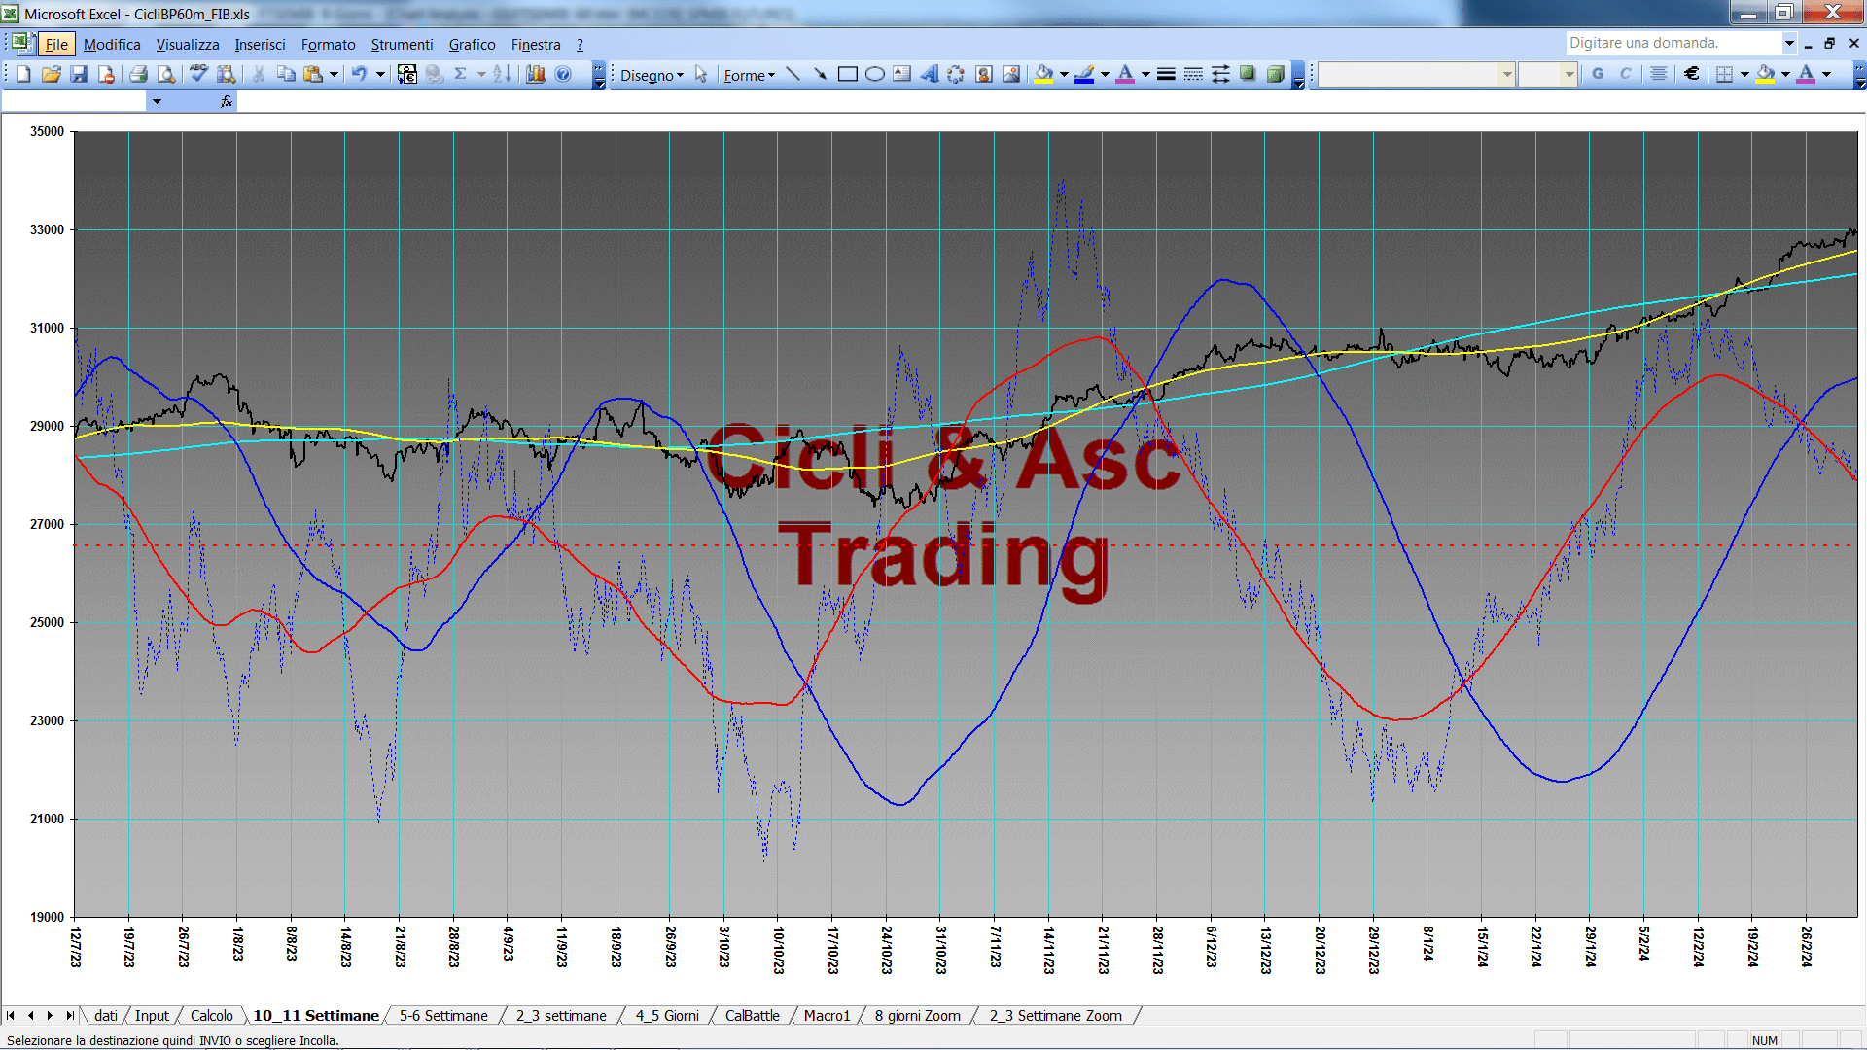Click the Shadow Style icon
The width and height of the screenshot is (1867, 1050).
[x=1248, y=74]
